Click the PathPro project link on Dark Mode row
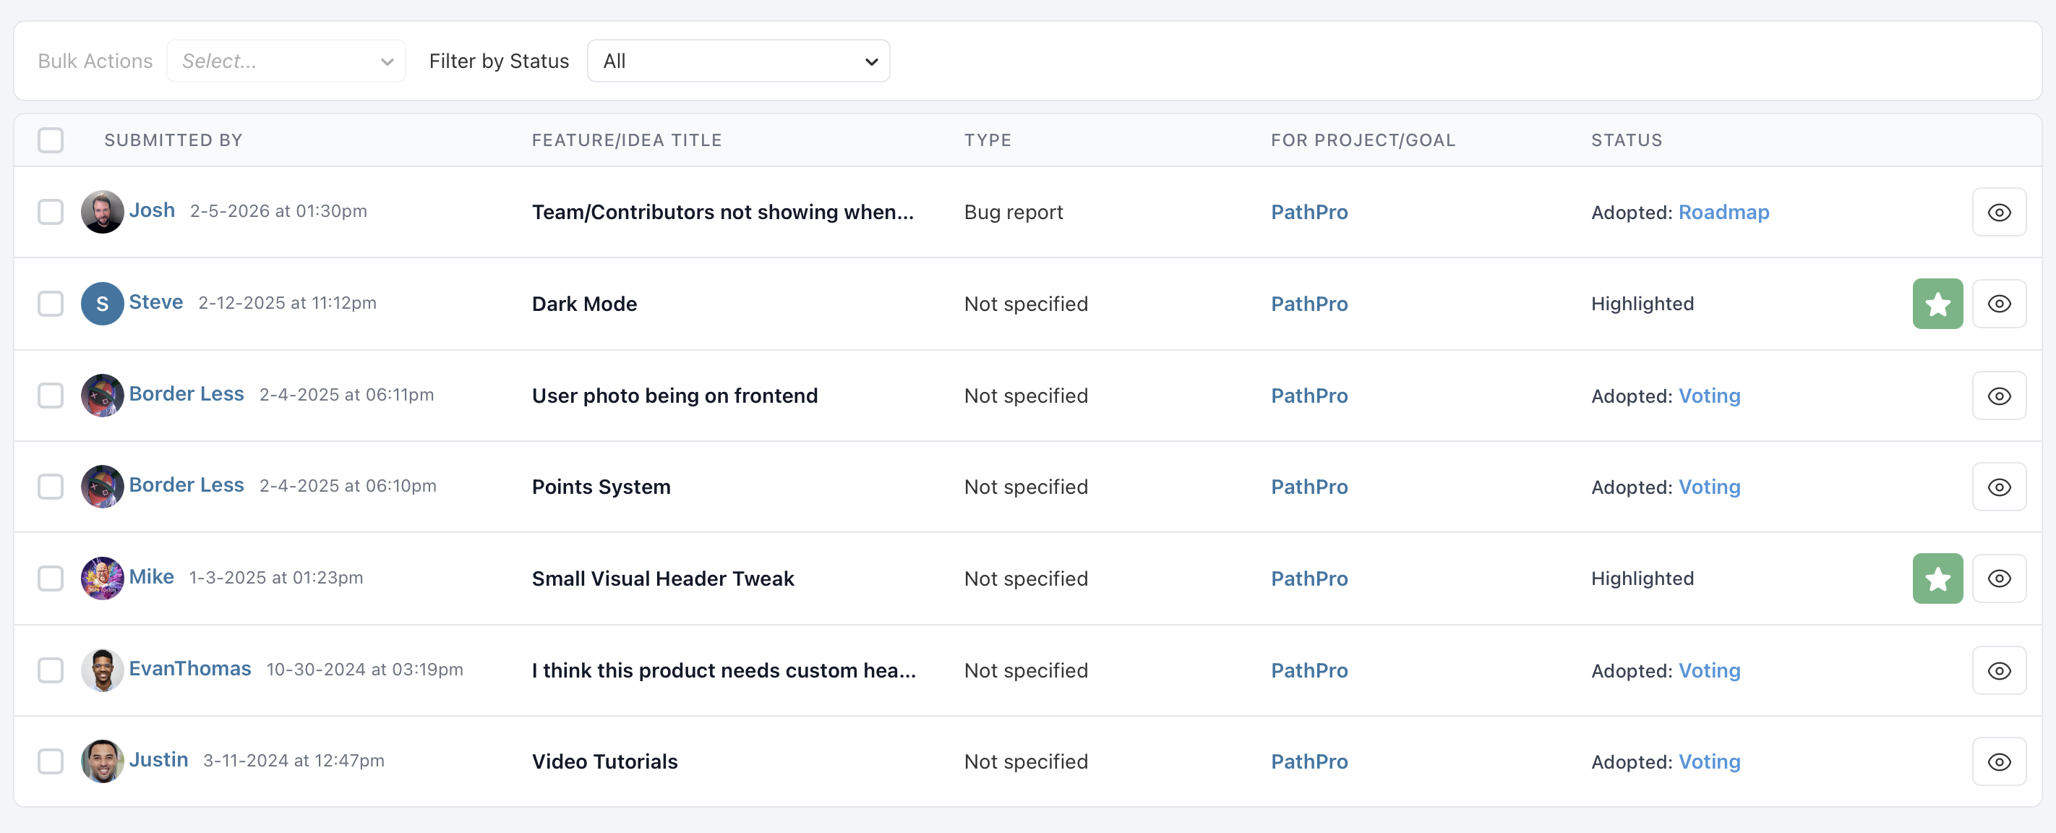 [x=1309, y=304]
